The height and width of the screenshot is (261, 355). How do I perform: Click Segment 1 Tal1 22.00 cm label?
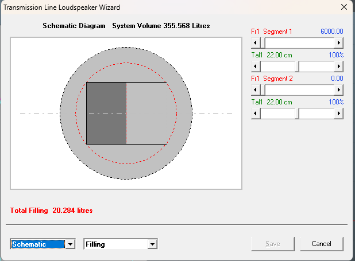(272, 55)
